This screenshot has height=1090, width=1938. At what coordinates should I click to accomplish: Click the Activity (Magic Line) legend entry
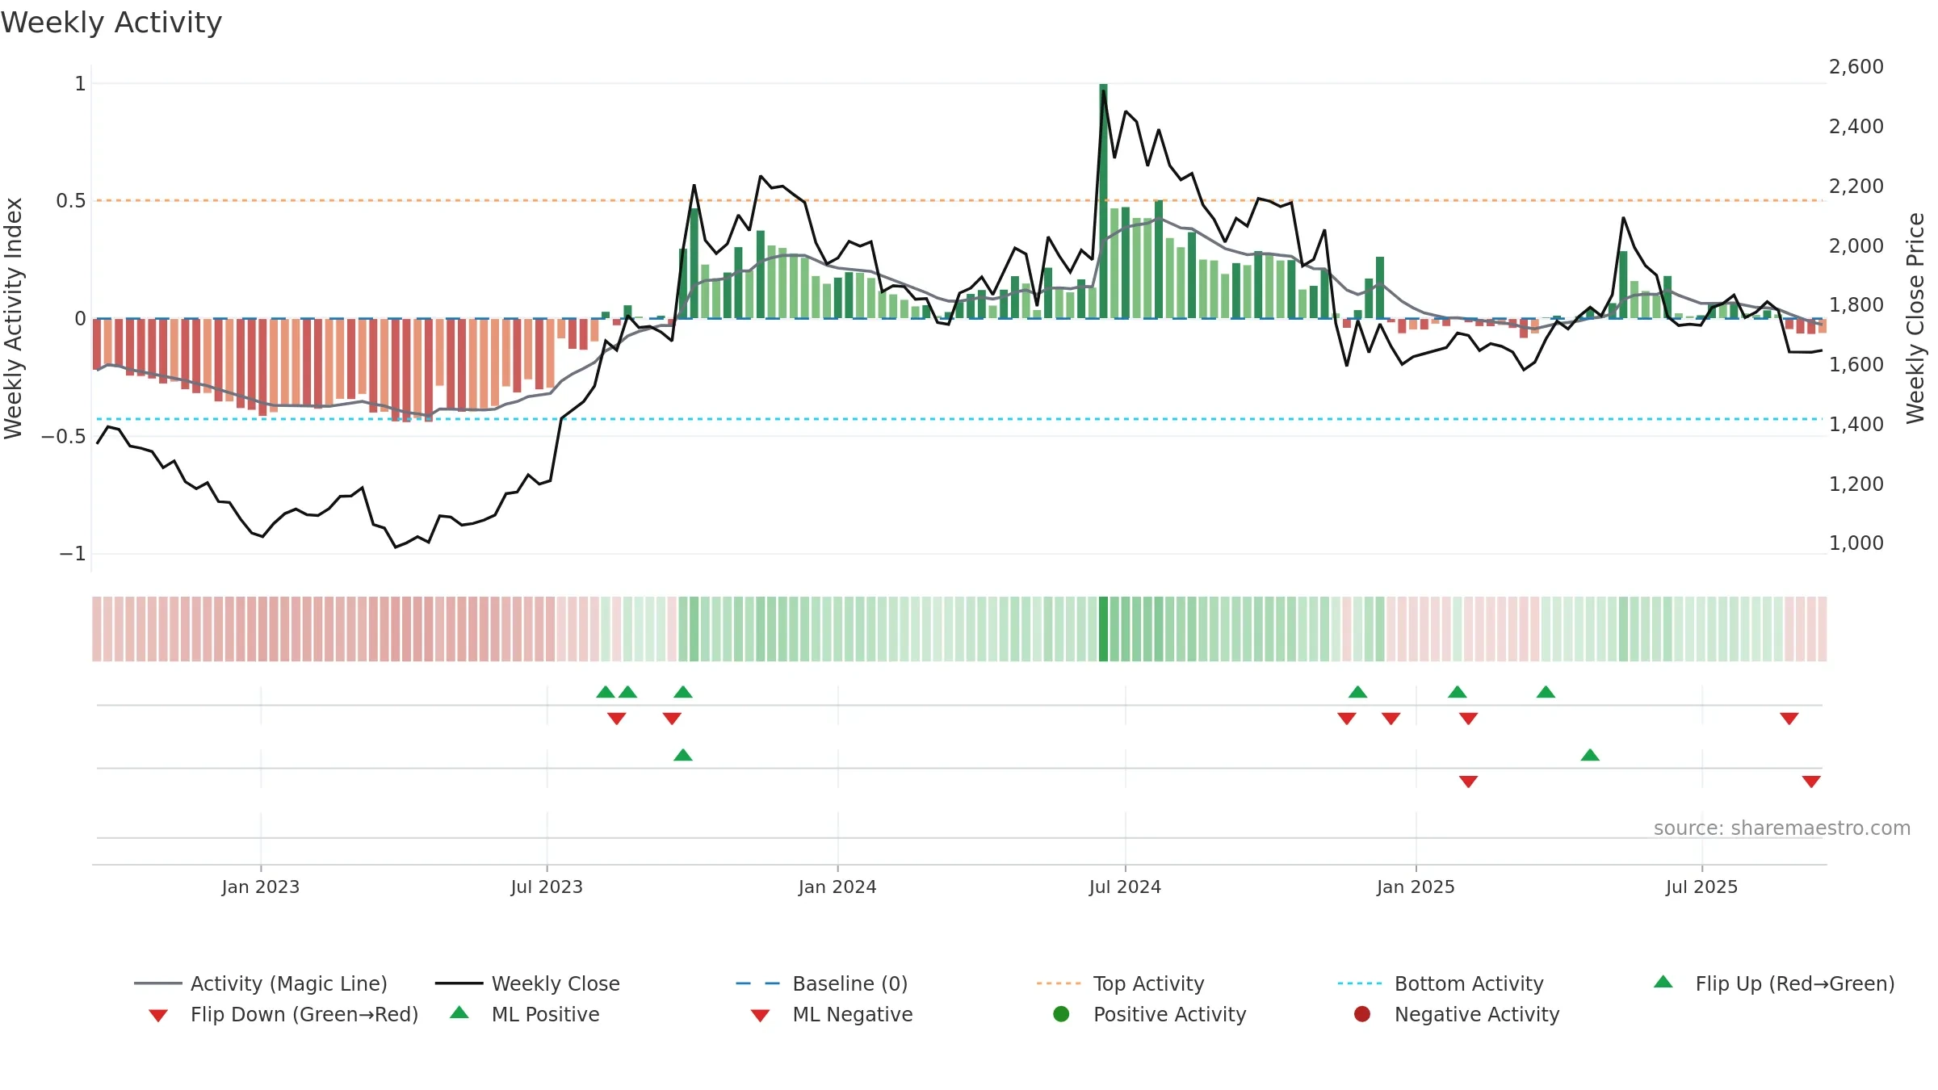(x=261, y=983)
